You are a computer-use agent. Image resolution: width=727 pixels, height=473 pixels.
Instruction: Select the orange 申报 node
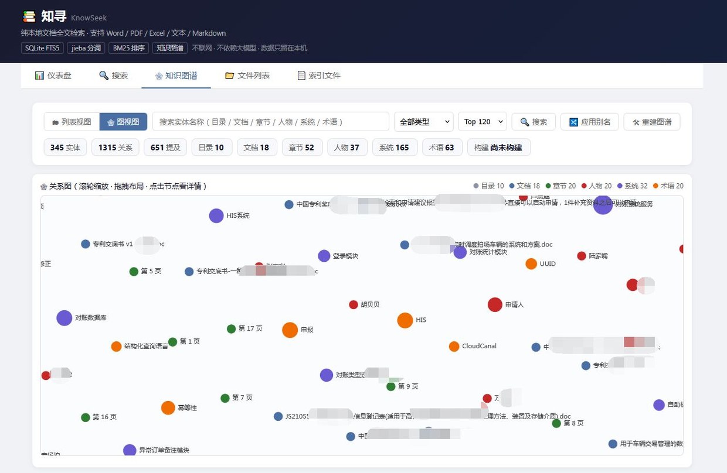tap(290, 330)
